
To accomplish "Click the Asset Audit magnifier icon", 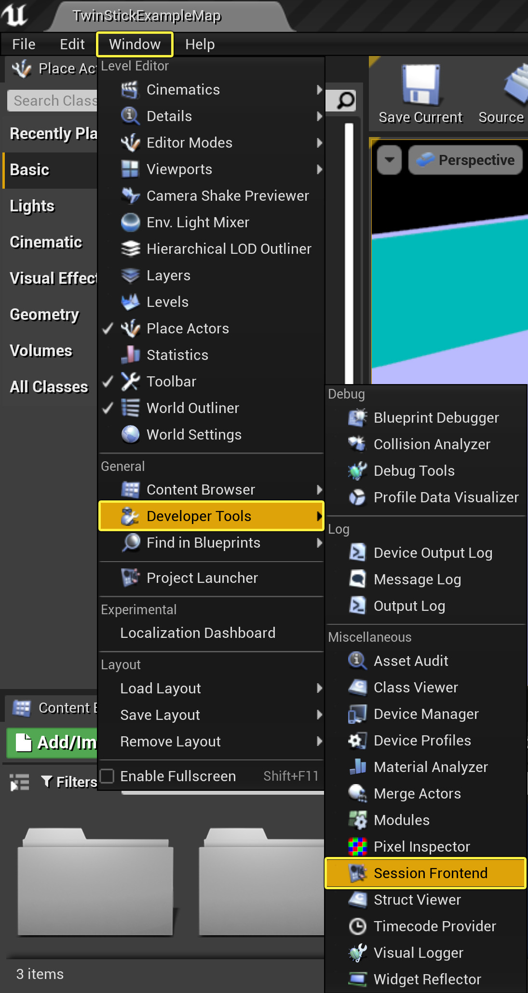I will pos(357,661).
